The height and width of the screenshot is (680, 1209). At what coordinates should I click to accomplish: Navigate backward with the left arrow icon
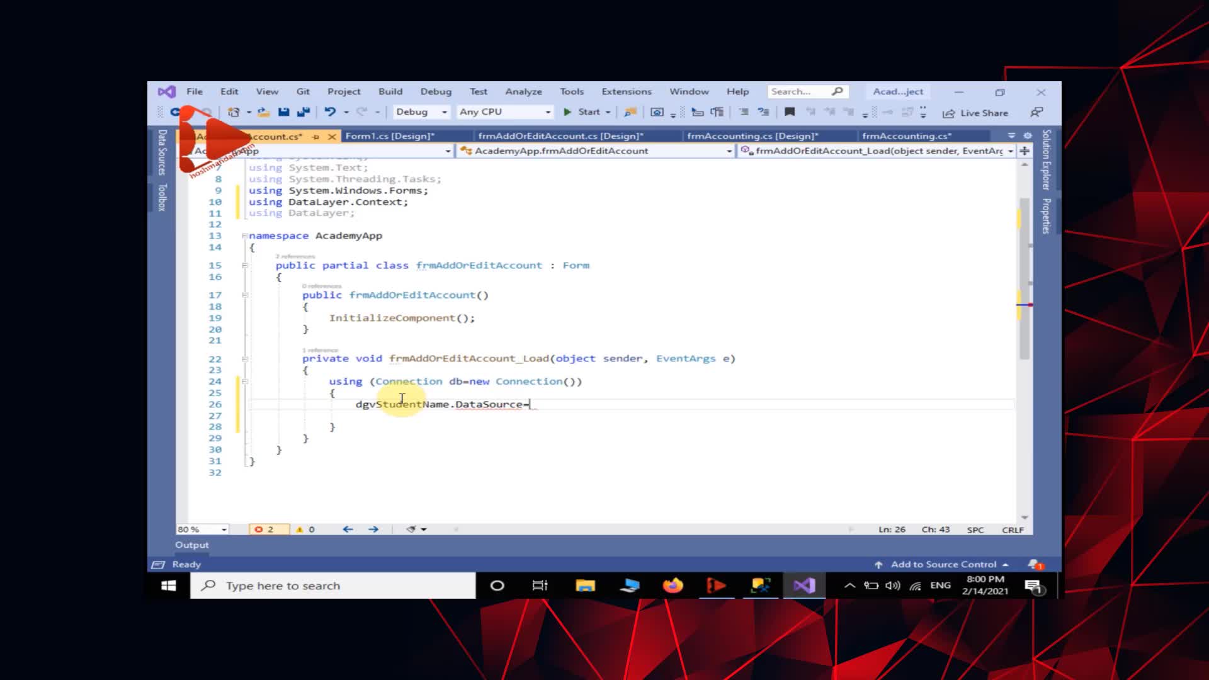348,530
